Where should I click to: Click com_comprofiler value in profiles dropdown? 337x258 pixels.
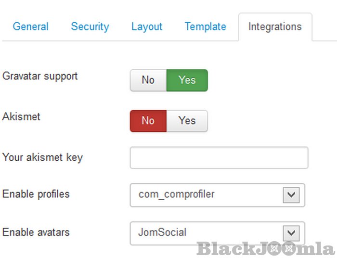click(x=177, y=194)
